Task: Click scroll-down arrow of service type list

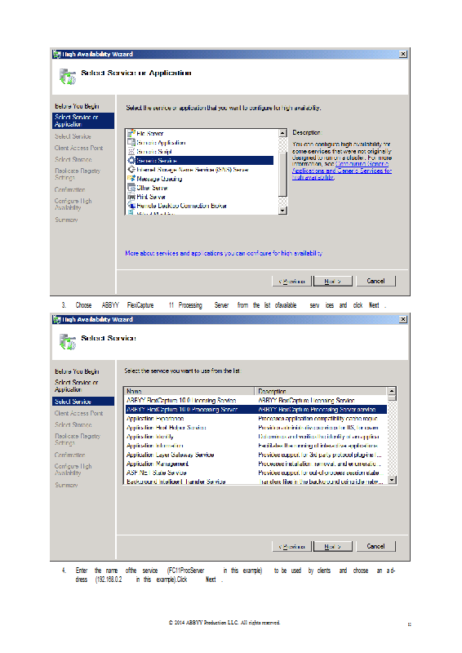Action: pos(283,211)
